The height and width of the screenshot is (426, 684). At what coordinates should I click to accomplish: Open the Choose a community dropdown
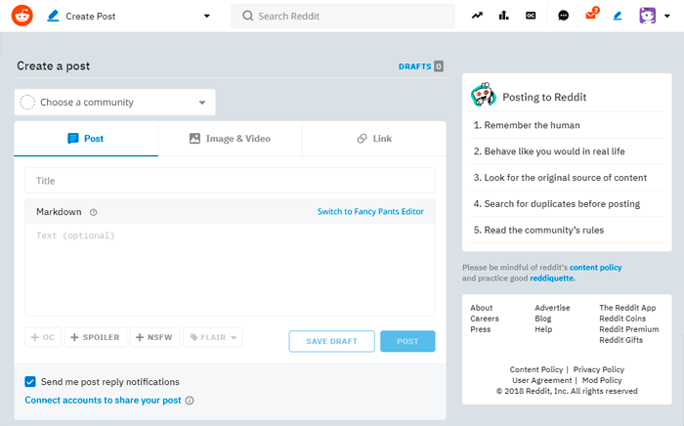point(114,102)
